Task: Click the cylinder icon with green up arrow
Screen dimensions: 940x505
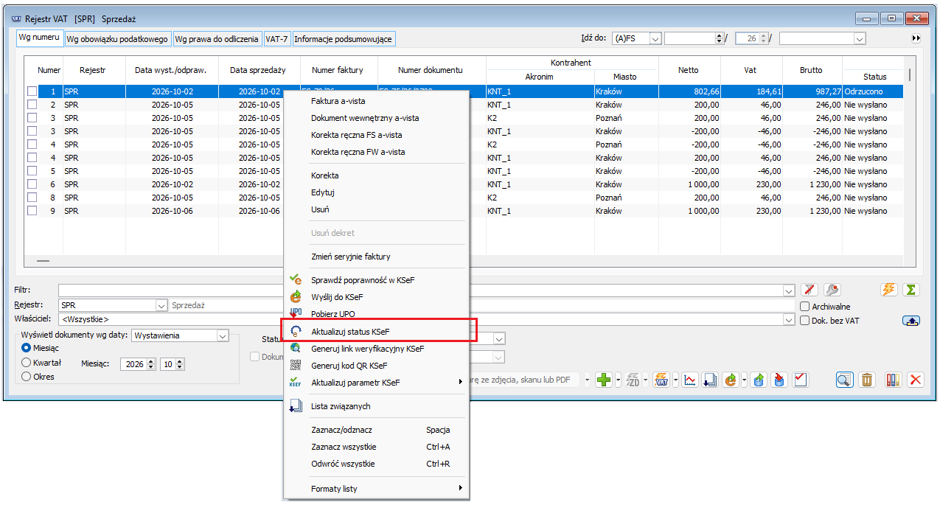Action: (x=759, y=380)
